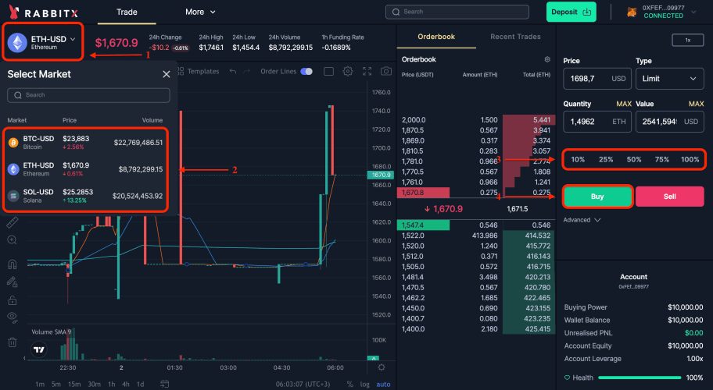Enter fullscreen chart mode
713x390 pixels.
pyautogui.click(x=367, y=71)
